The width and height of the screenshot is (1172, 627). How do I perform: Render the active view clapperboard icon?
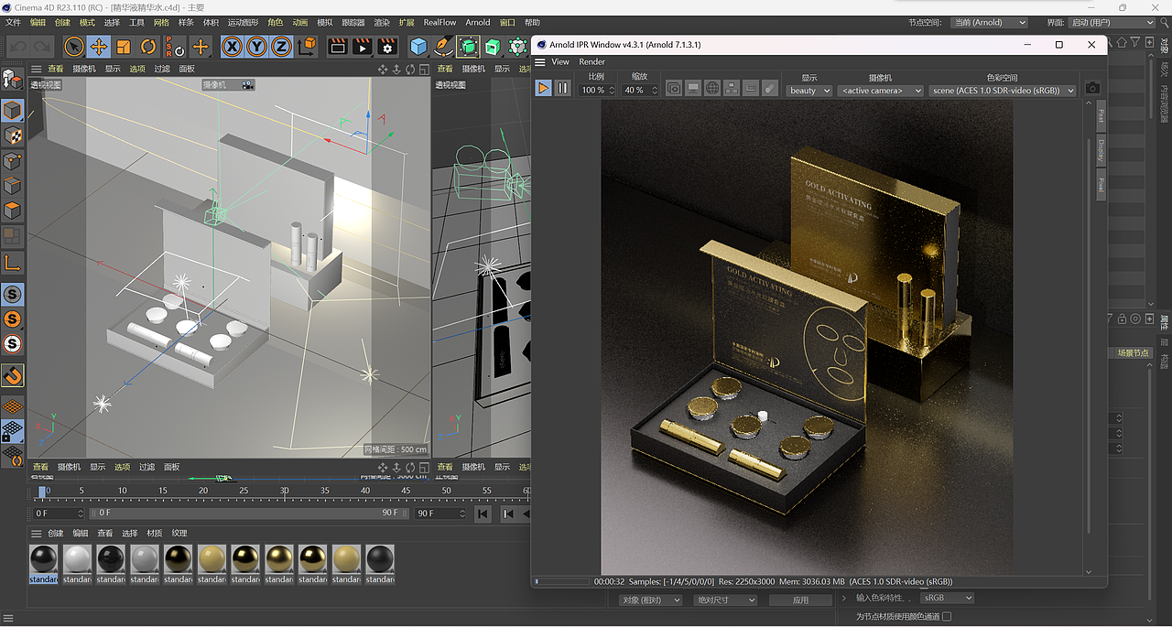(x=338, y=47)
